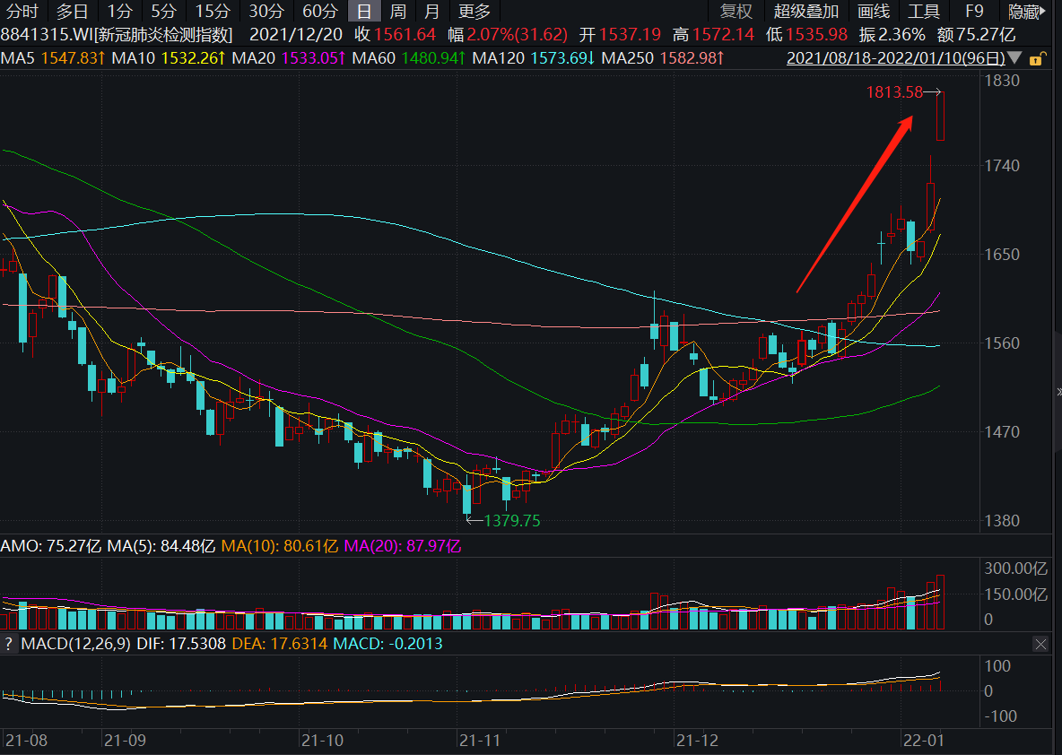1062x755 pixels.
Task: Collapse the right side panel arrow
Action: tap(1058, 392)
